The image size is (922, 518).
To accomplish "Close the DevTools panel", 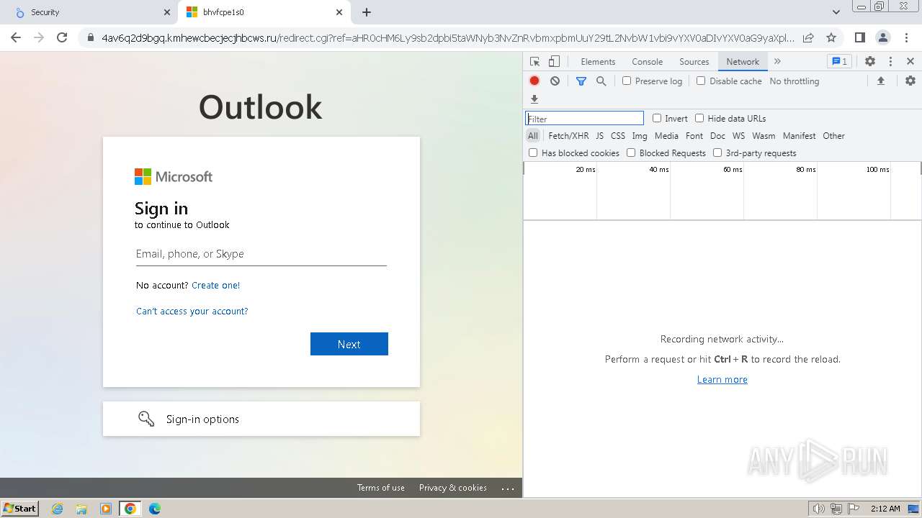I will pos(910,62).
